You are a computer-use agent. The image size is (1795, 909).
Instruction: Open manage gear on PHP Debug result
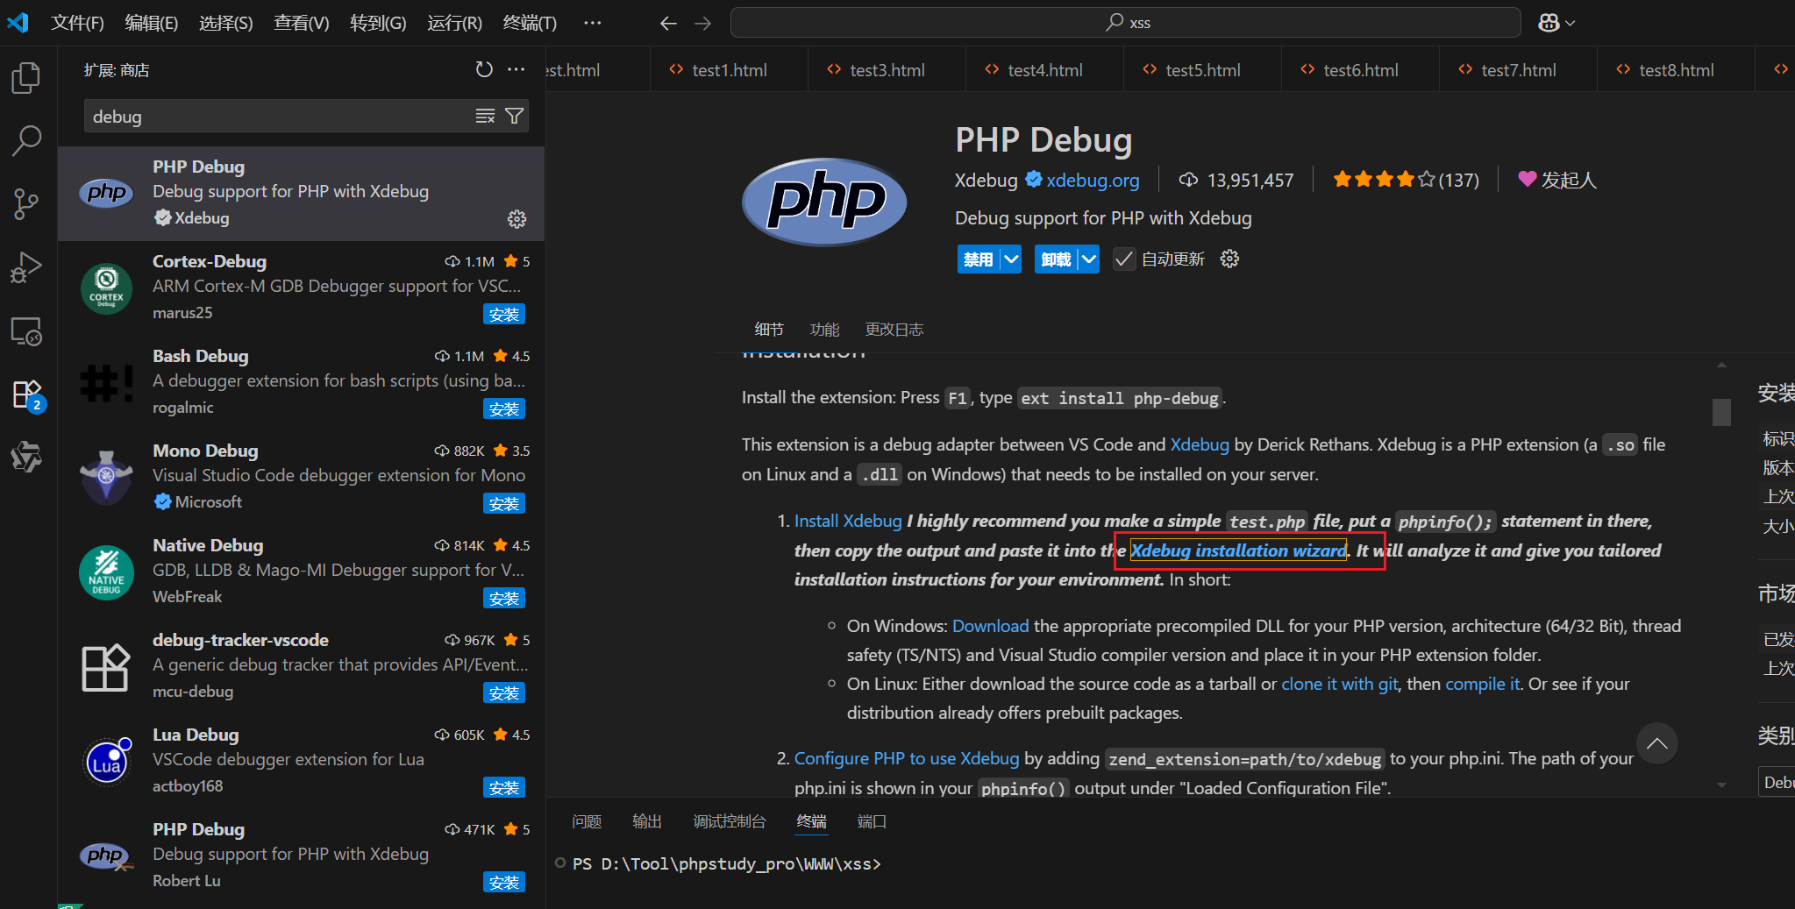516,219
